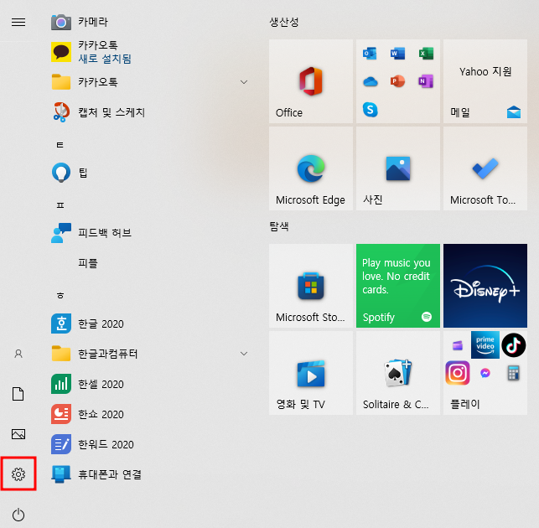
Task: Launch the Microsoft Edge tile
Action: 311,168
